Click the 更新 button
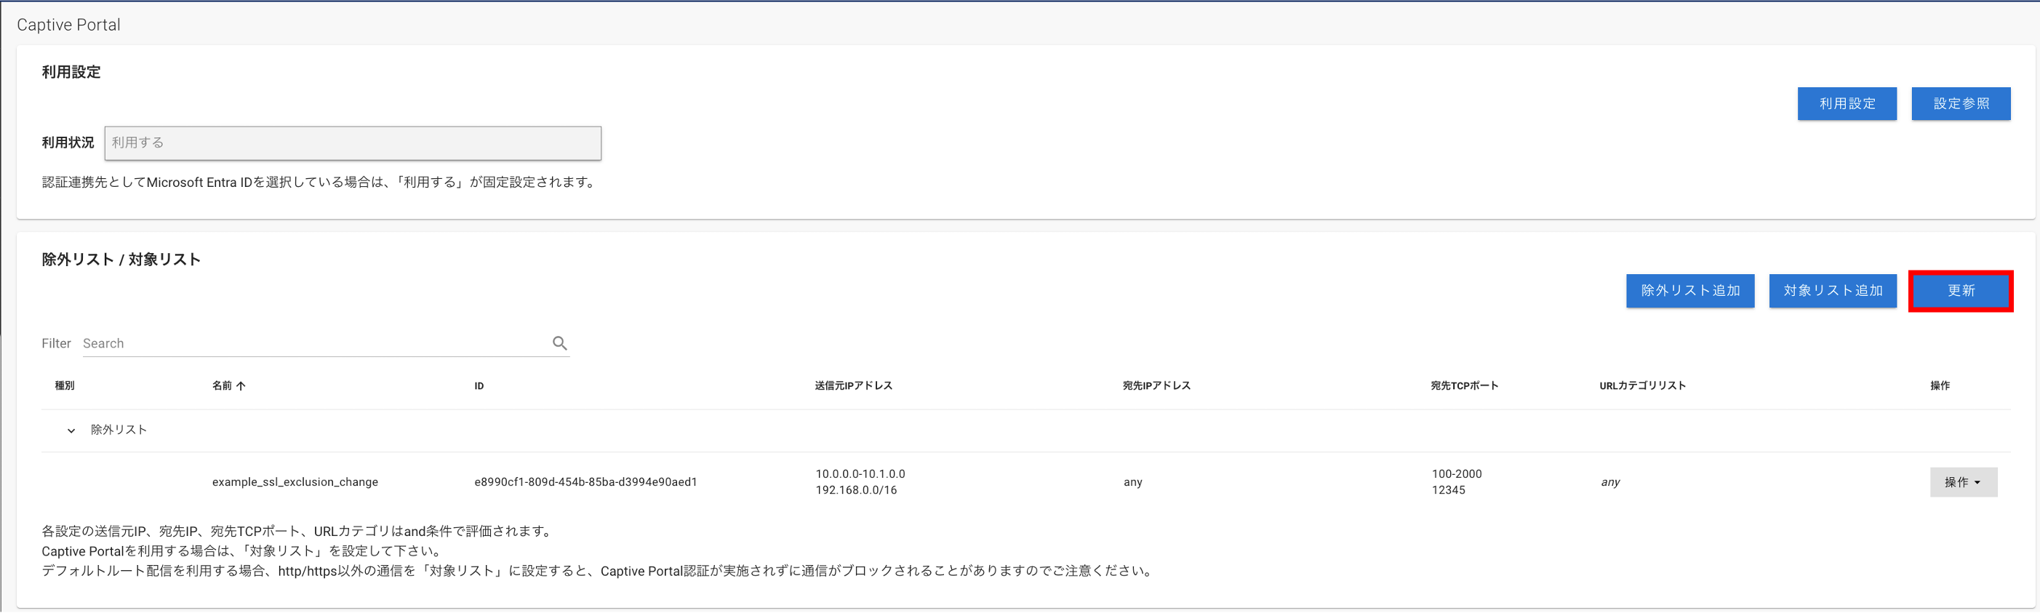 pyautogui.click(x=1961, y=291)
